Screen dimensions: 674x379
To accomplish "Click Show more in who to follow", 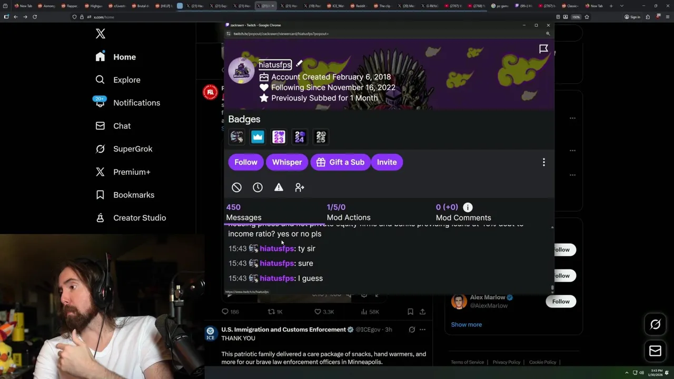I will (466, 324).
